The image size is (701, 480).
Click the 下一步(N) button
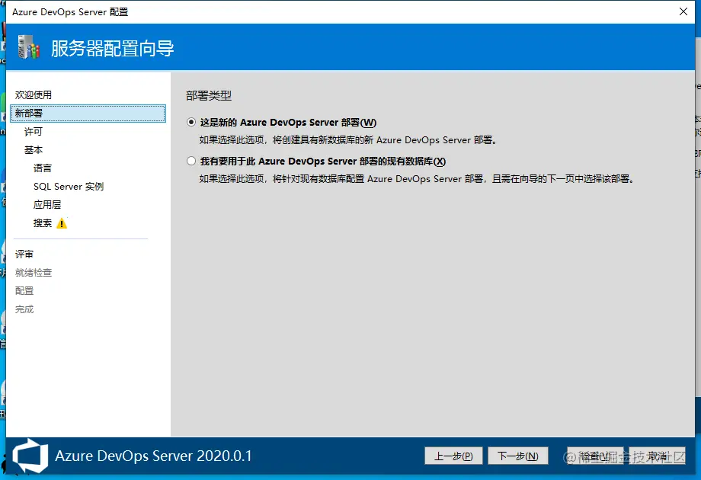pyautogui.click(x=517, y=456)
